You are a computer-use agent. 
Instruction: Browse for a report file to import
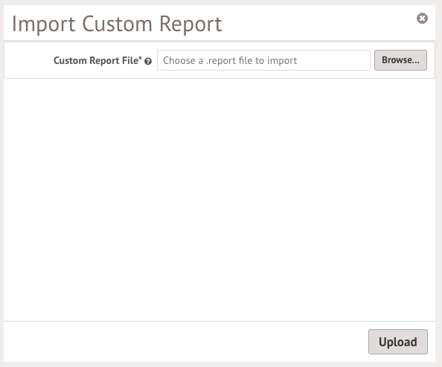400,60
